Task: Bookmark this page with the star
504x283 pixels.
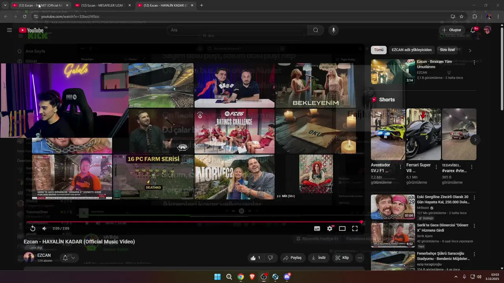Action: tap(461, 17)
